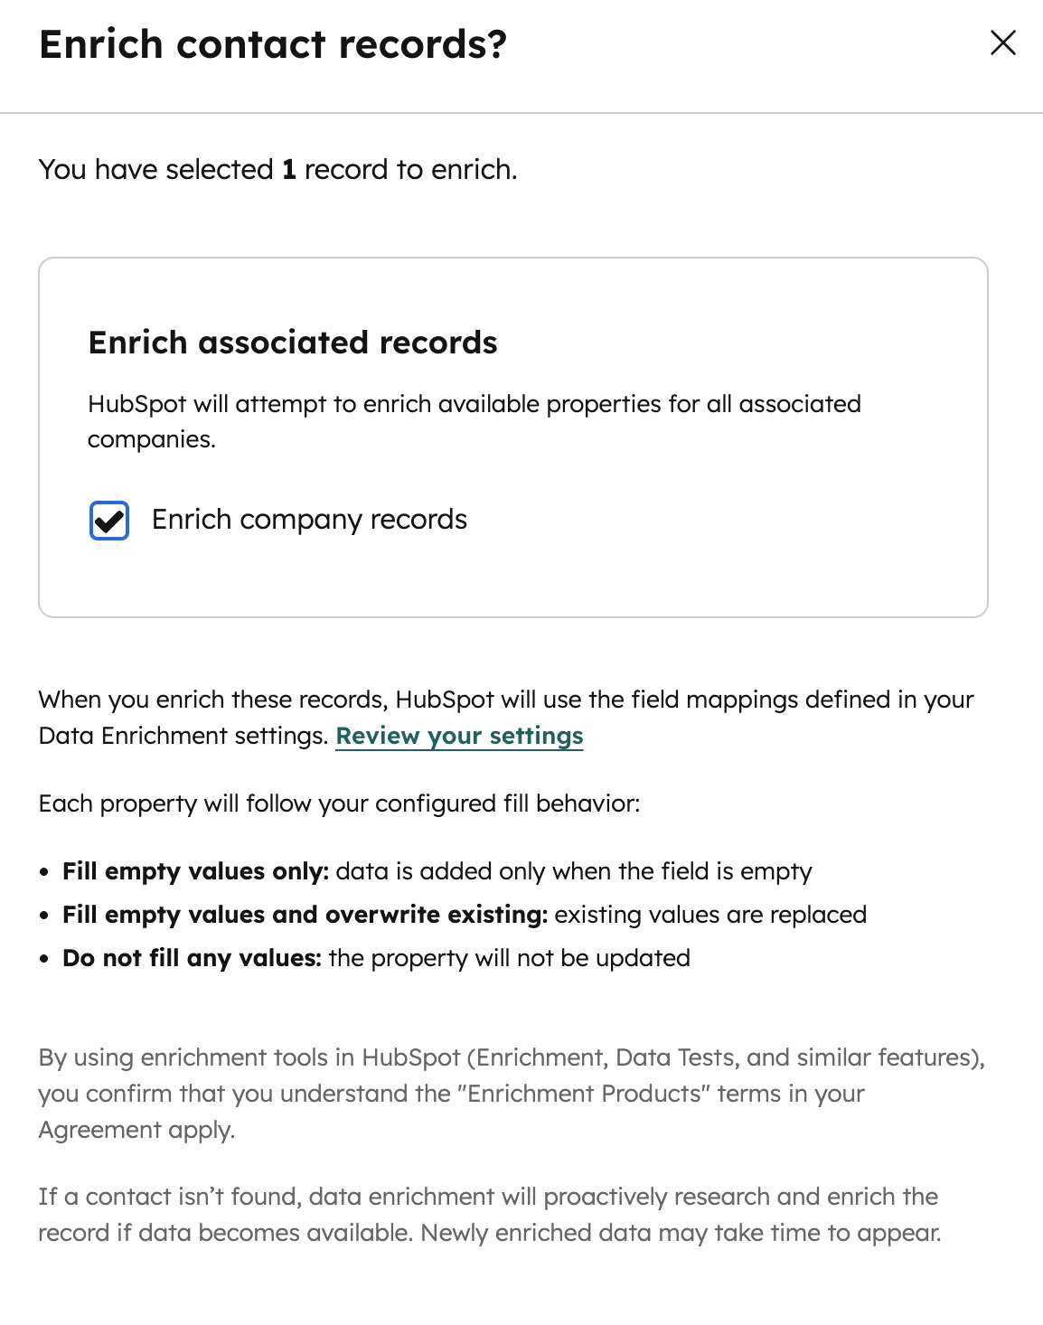Click the bold 1 in the selection summary
Viewport: 1043px width, 1325px height.
tap(287, 169)
